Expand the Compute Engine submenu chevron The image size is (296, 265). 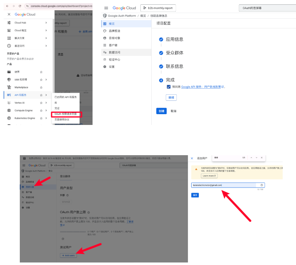(x=46, y=111)
